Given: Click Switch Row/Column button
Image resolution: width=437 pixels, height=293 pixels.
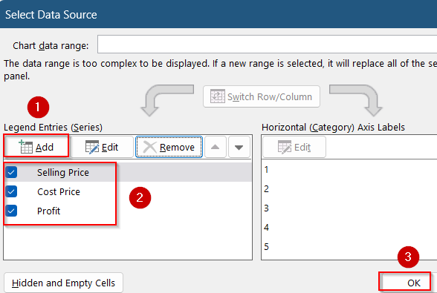Looking at the screenshot, I should tap(262, 96).
